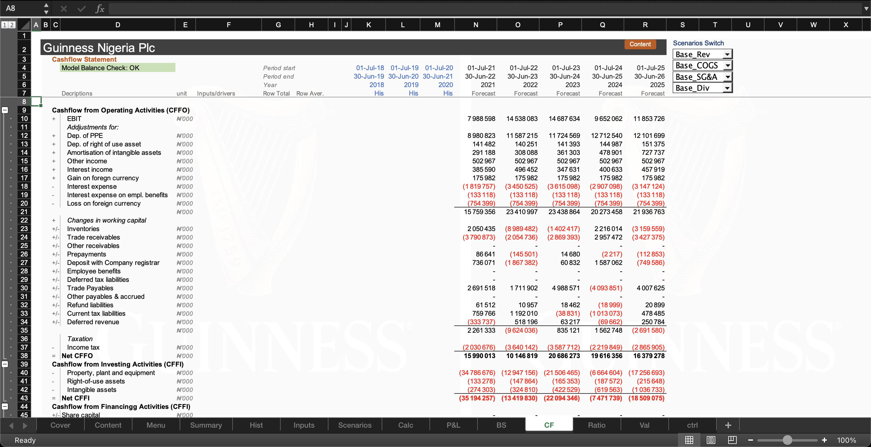The width and height of the screenshot is (871, 447).
Task: Click the Model Balance Check: OK cell
Action: pyautogui.click(x=118, y=68)
